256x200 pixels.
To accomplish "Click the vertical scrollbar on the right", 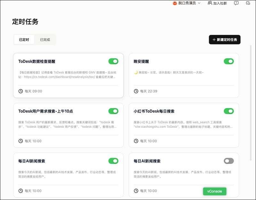I will point(251,103).
